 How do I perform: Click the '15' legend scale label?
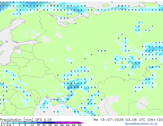pos(38,125)
